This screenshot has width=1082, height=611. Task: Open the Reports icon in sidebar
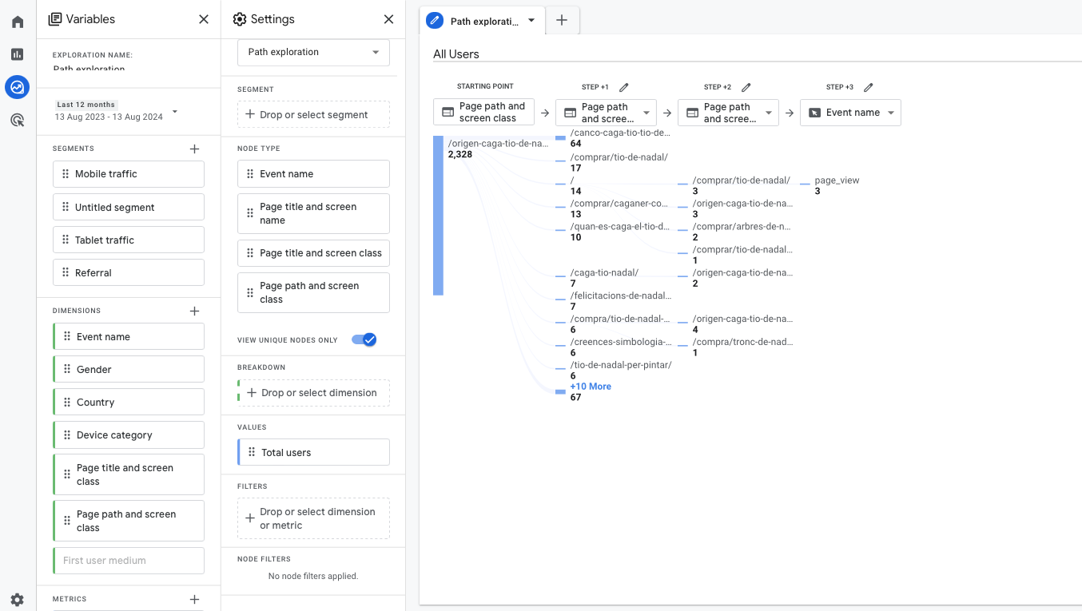coord(18,54)
